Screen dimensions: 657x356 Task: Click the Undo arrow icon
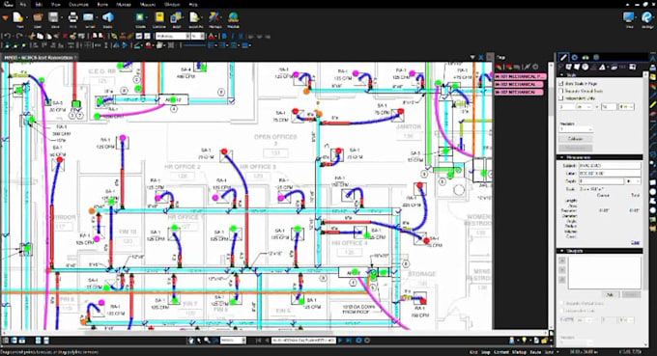(x=7, y=37)
